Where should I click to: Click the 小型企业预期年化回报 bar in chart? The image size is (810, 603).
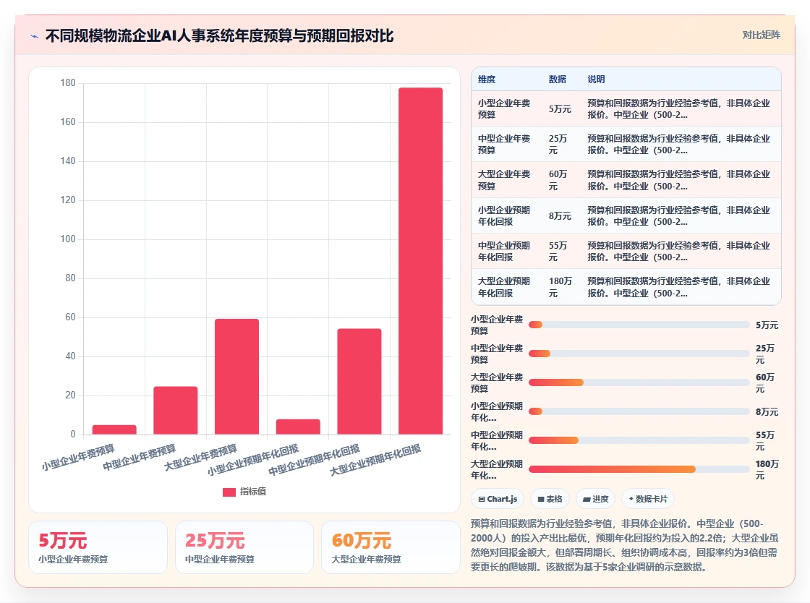tap(298, 427)
